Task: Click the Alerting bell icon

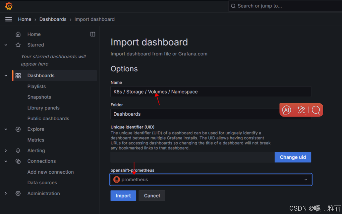Action: (x=18, y=150)
